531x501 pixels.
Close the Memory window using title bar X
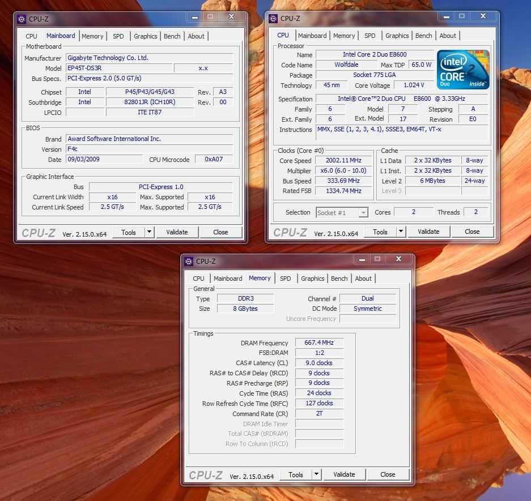(x=398, y=259)
